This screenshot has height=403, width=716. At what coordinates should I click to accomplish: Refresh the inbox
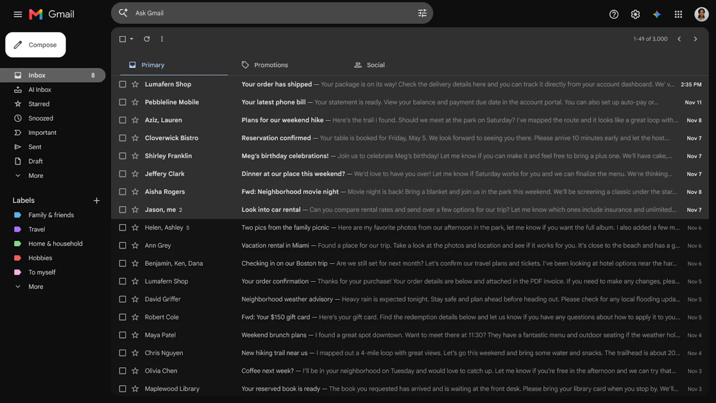tap(147, 39)
